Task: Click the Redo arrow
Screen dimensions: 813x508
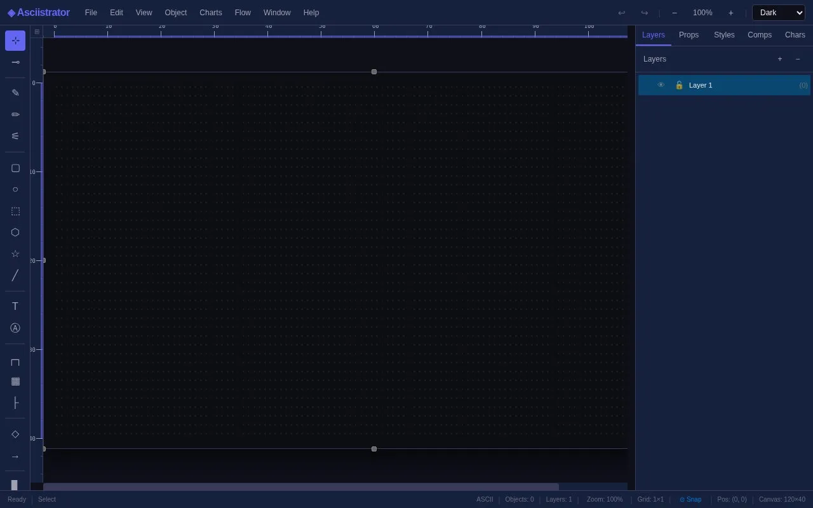Action: pyautogui.click(x=644, y=13)
